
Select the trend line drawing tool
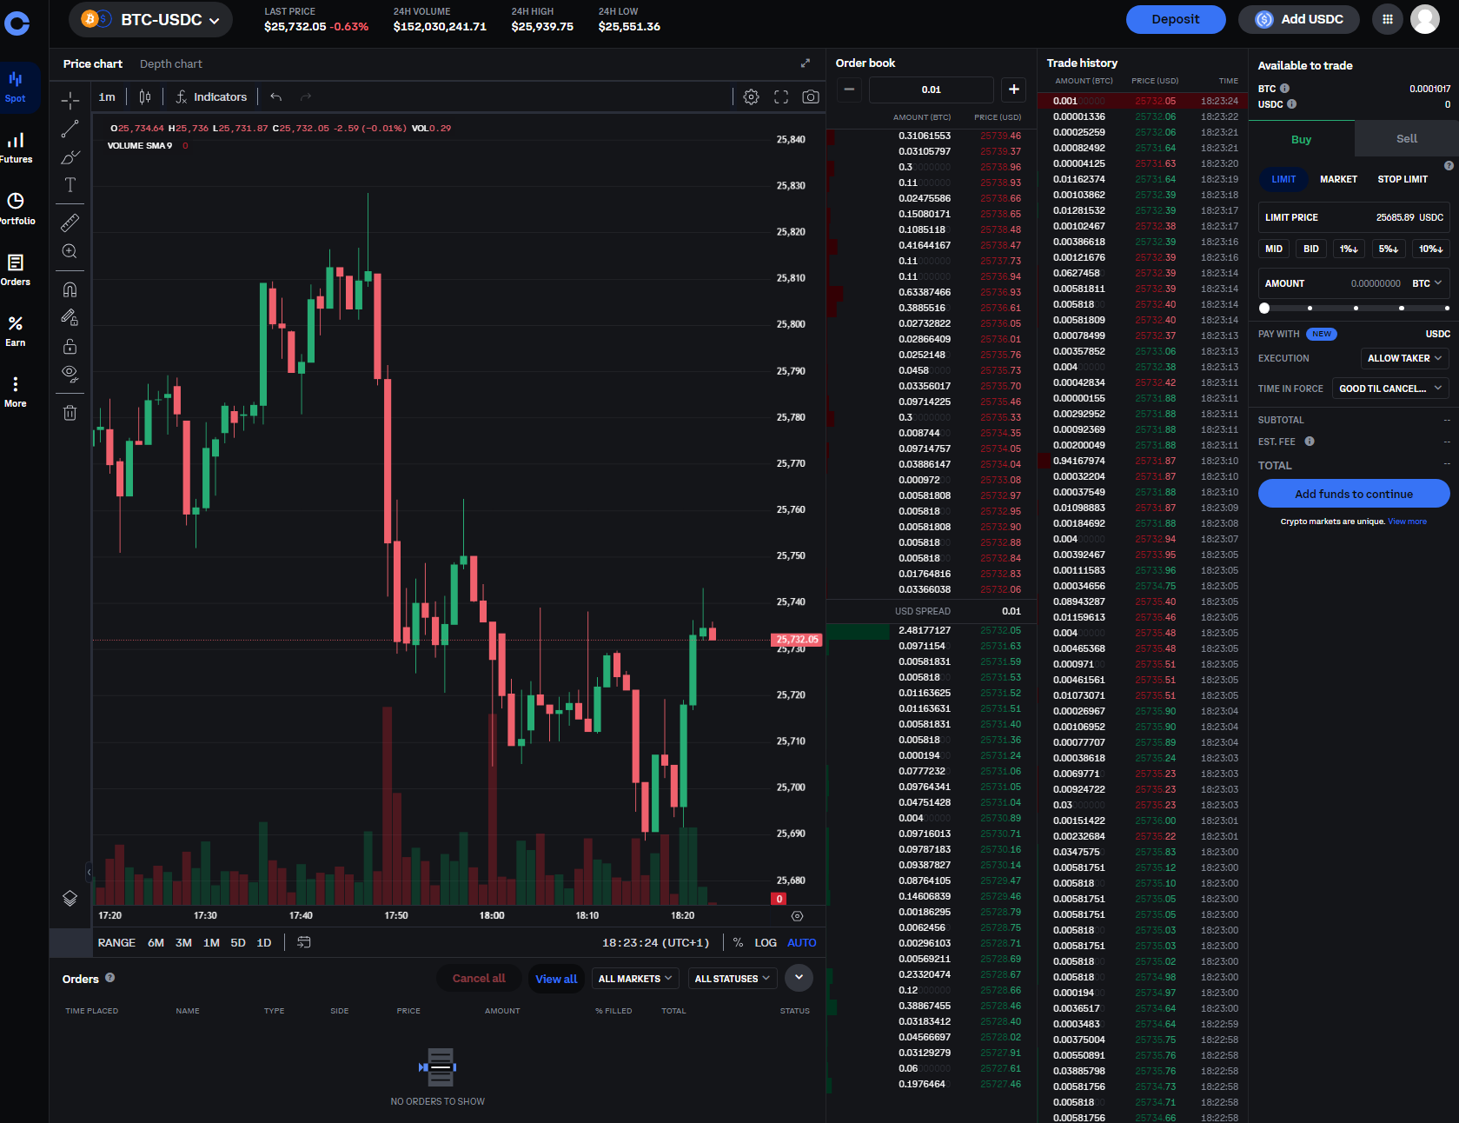[x=70, y=129]
